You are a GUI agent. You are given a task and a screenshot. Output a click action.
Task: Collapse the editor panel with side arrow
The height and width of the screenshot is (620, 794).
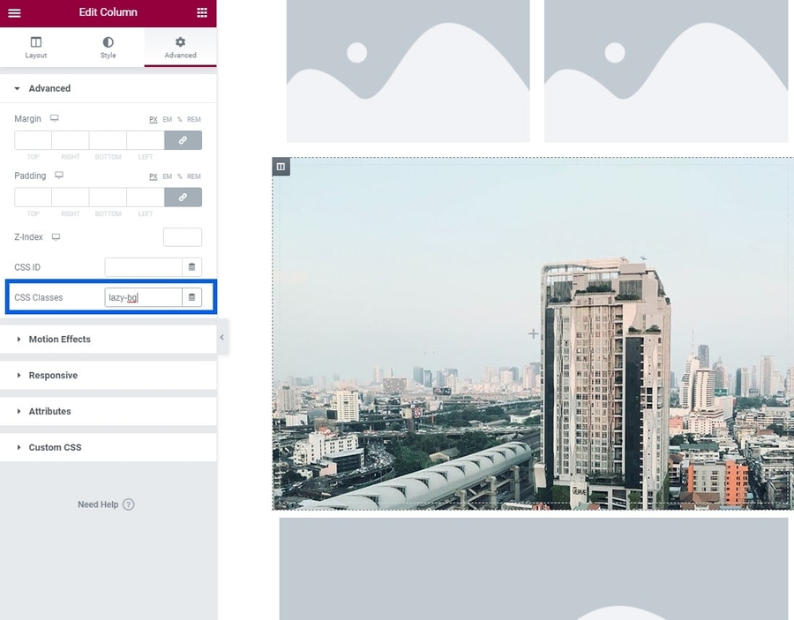click(x=221, y=338)
